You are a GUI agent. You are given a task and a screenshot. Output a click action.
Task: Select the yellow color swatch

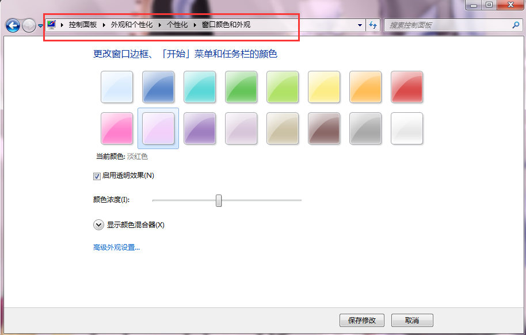pos(324,87)
